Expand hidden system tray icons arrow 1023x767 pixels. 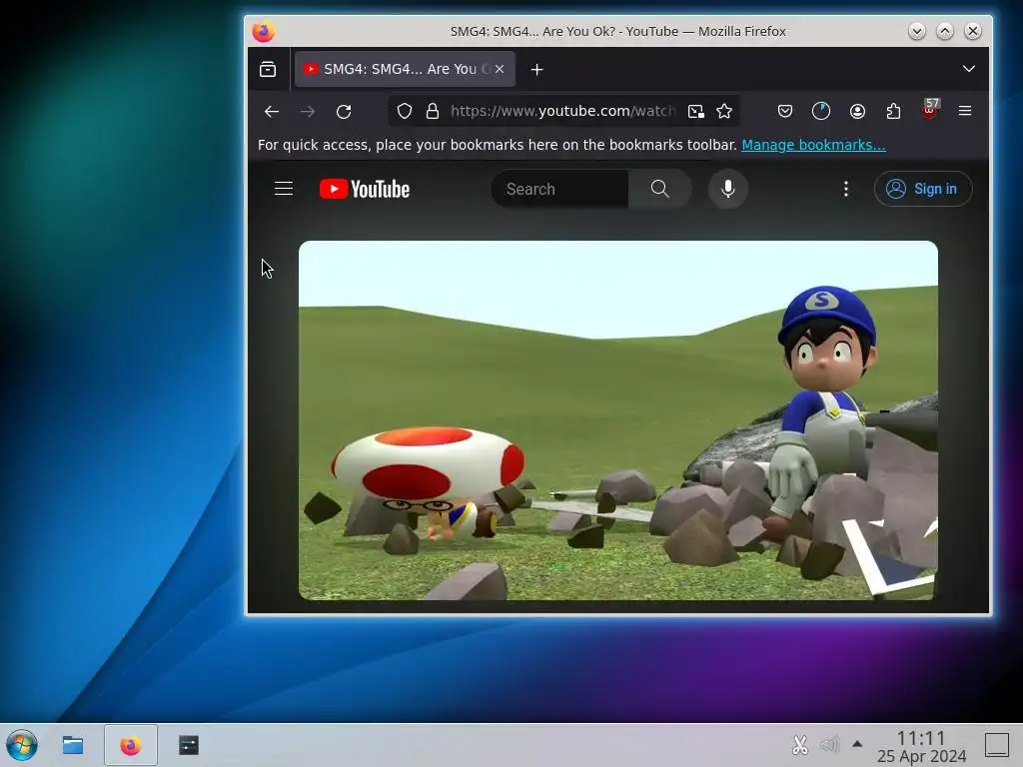(x=857, y=744)
